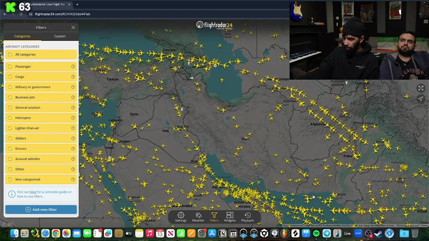Close the flightradar24 browser tab
The height and width of the screenshot is (241, 429).
(69, 4)
